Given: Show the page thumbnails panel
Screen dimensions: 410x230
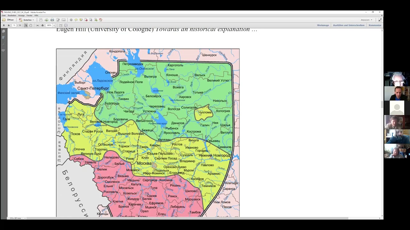Looking at the screenshot, I should click(x=4, y=31).
